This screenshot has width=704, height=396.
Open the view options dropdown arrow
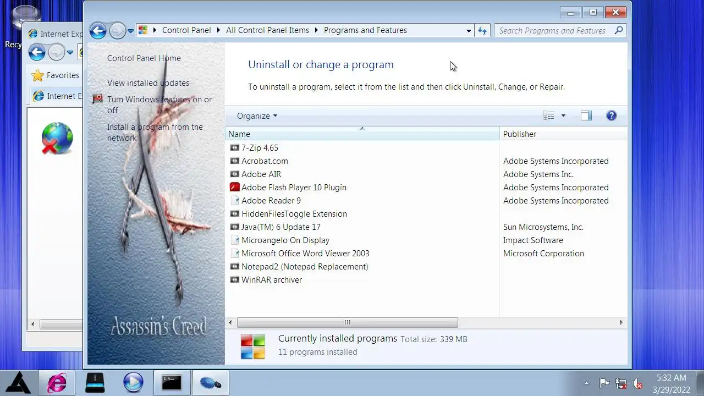tap(563, 116)
